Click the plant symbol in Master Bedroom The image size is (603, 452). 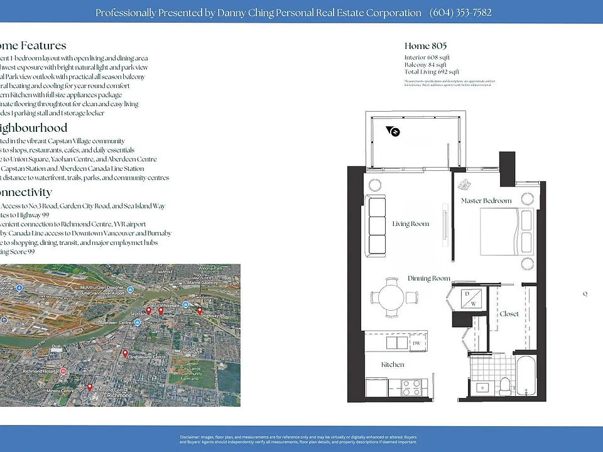pos(465,185)
